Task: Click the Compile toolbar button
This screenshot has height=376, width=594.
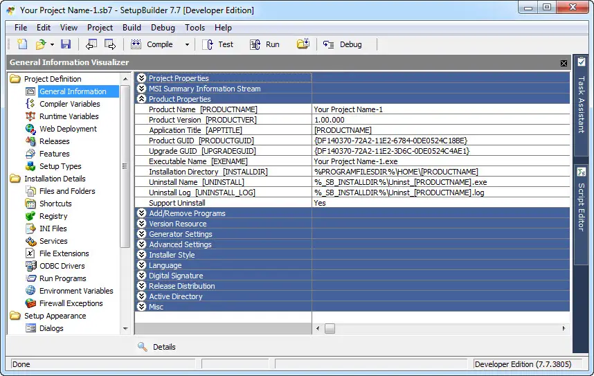Action: tap(152, 44)
